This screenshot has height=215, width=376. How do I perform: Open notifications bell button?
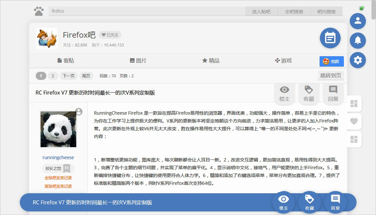[358, 40]
